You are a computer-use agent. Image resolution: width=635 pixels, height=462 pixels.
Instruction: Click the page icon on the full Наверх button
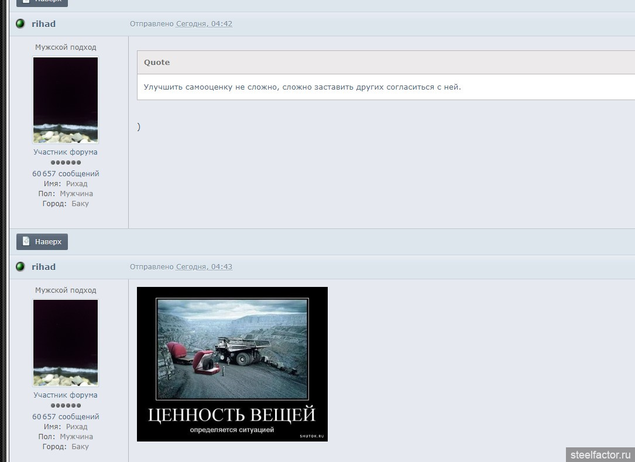pos(26,241)
